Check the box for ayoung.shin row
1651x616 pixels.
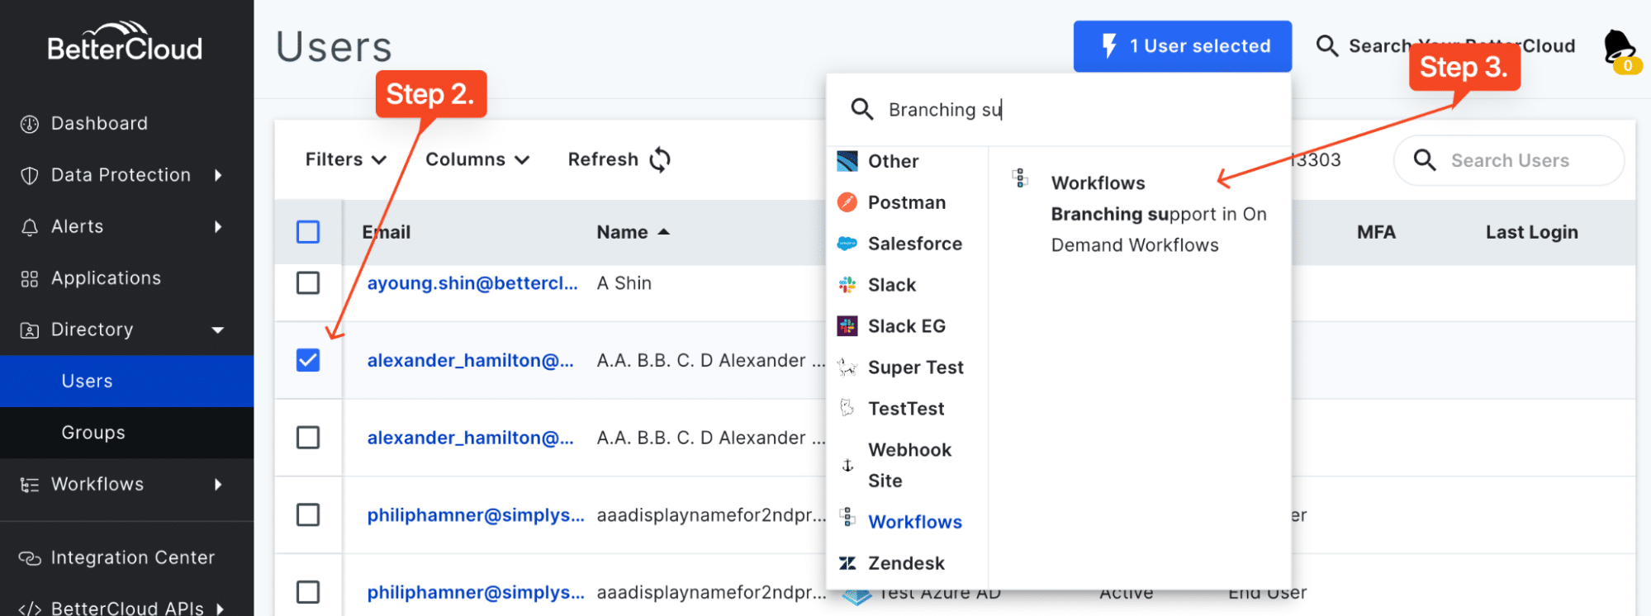pyautogui.click(x=308, y=283)
